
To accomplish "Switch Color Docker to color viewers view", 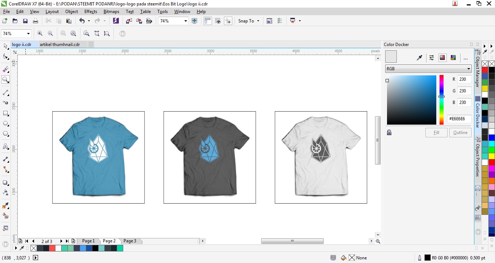I will point(442,58).
